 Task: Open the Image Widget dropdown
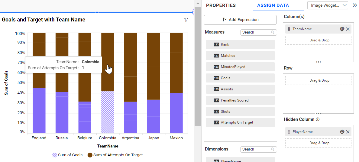328,5
